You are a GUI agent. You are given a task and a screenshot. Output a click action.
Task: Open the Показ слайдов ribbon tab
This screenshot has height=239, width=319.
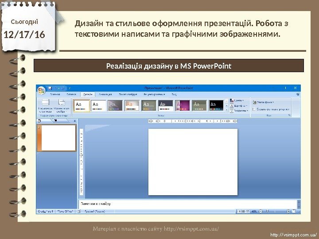[128, 94]
